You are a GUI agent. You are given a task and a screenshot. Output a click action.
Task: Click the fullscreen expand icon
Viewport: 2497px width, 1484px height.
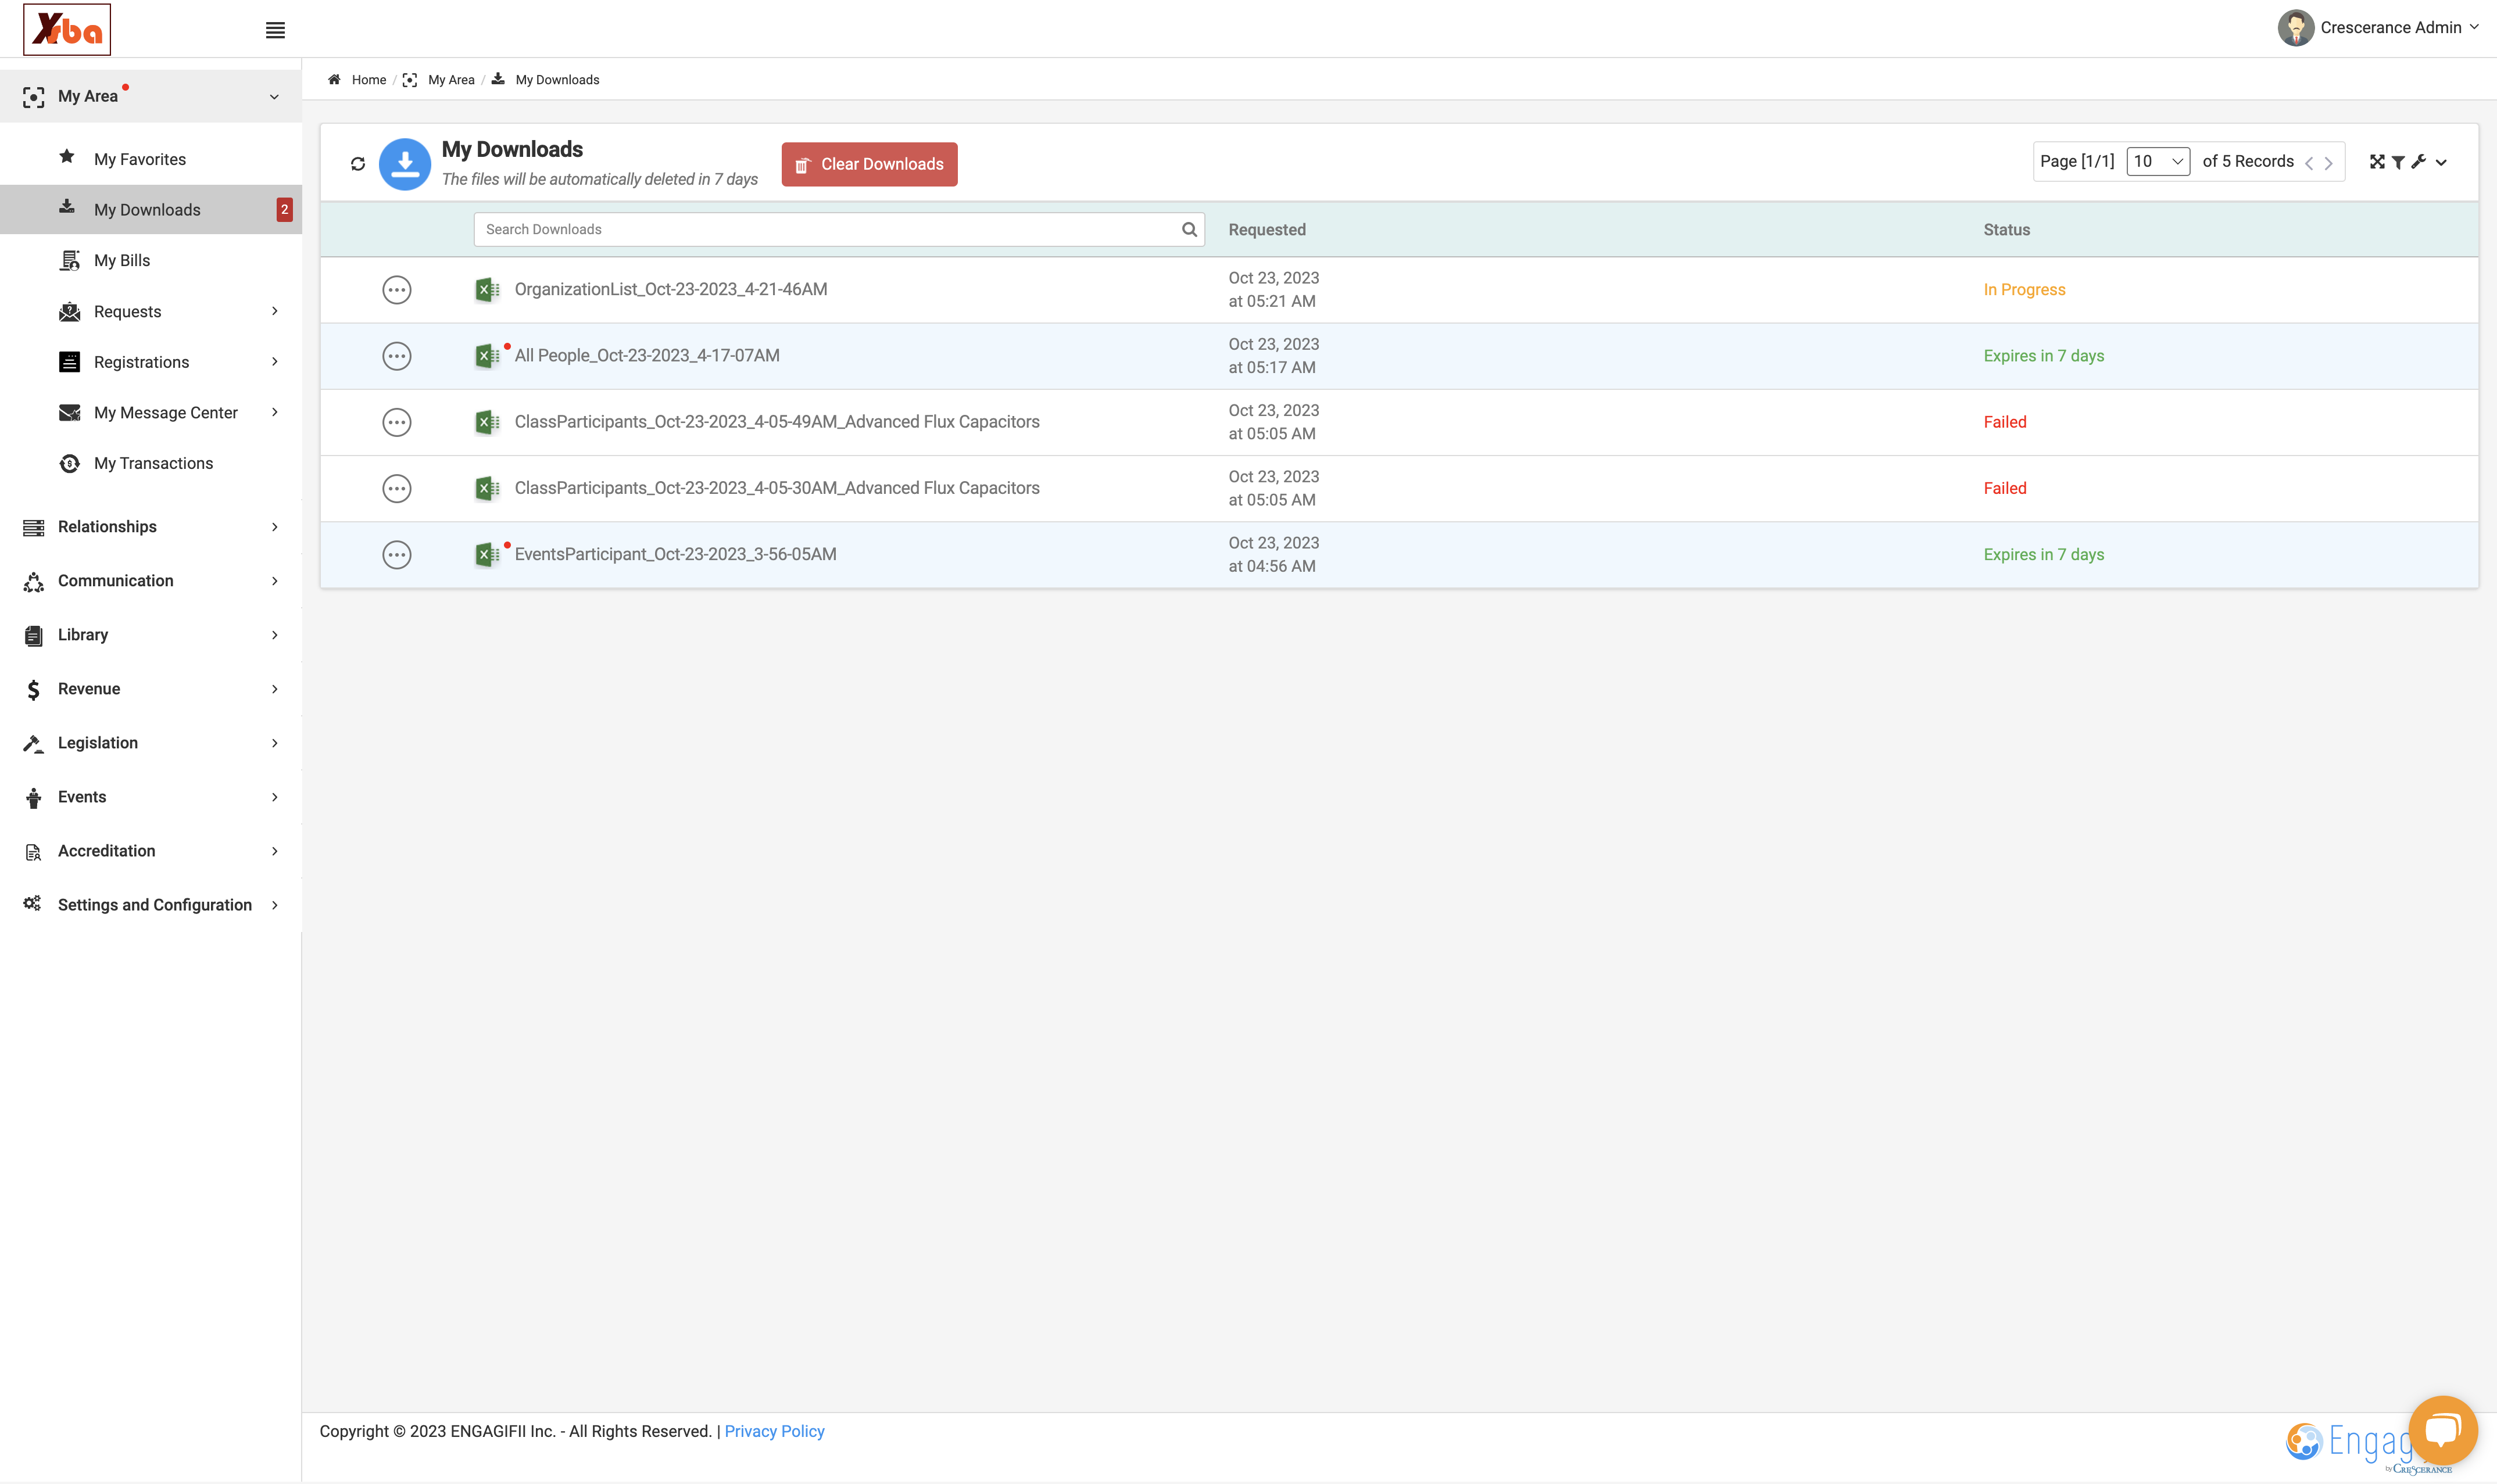(x=2377, y=162)
